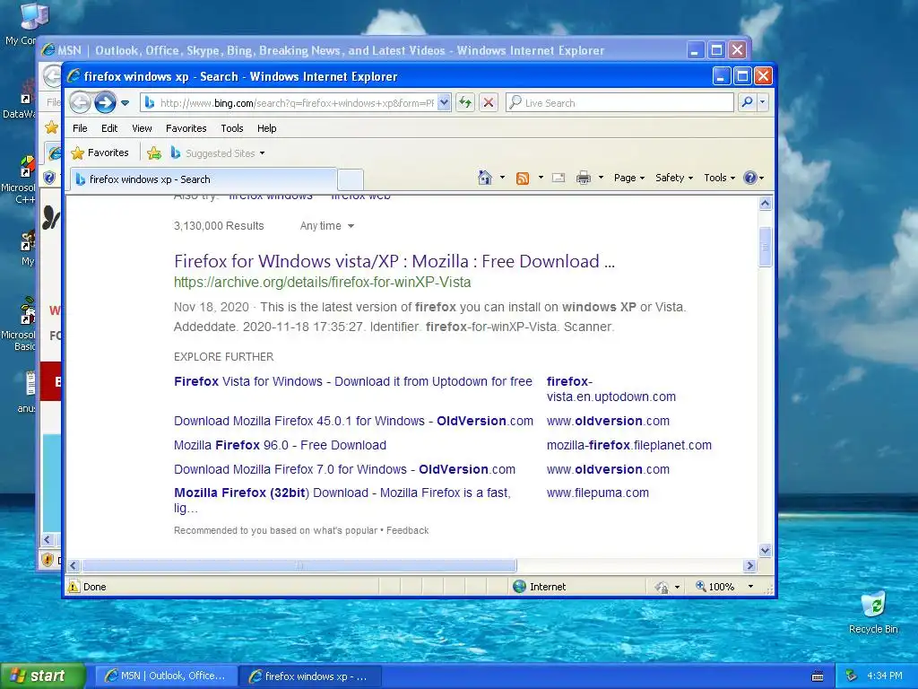Click the Stop loading X icon
Image resolution: width=918 pixels, height=689 pixels.
click(489, 102)
